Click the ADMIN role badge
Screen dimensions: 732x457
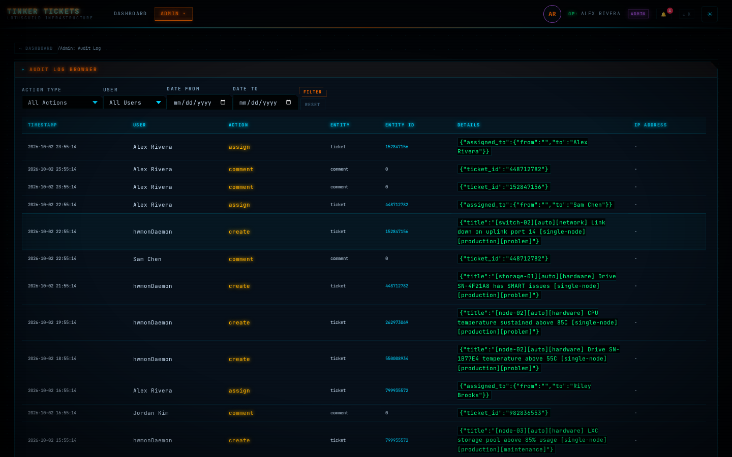tap(638, 14)
